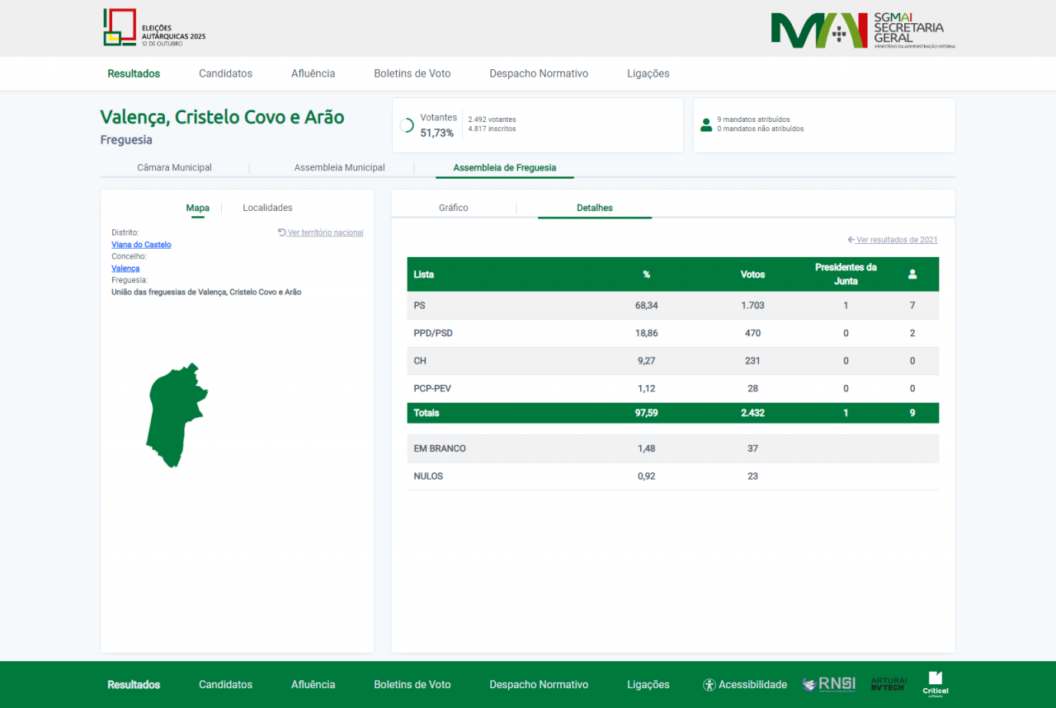The width and height of the screenshot is (1056, 708).
Task: Open Afluência in the top navigation
Action: tap(313, 73)
